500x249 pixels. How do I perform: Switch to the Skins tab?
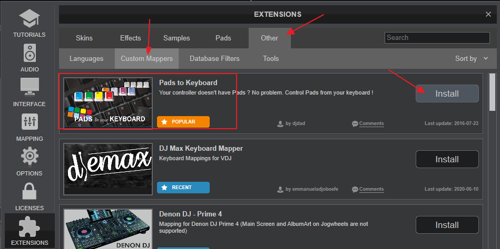pos(84,38)
